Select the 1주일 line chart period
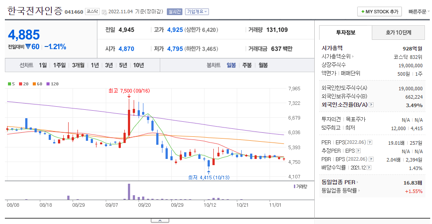The height and width of the screenshot is (224, 432). pos(59,66)
